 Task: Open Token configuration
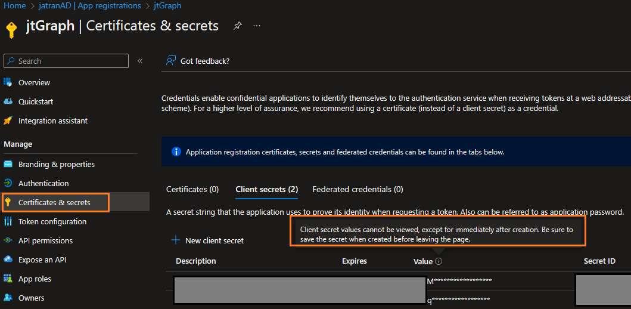click(x=52, y=221)
